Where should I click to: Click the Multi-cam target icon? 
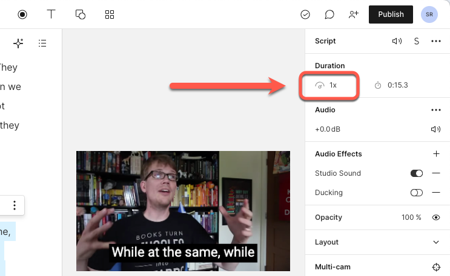(436, 267)
